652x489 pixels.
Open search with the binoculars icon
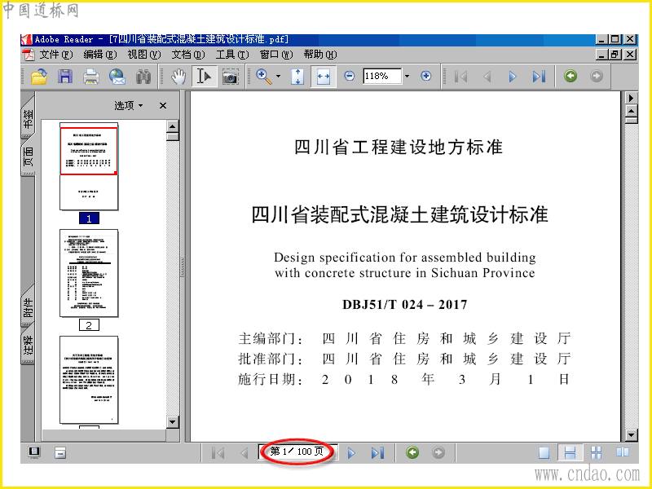coord(143,77)
